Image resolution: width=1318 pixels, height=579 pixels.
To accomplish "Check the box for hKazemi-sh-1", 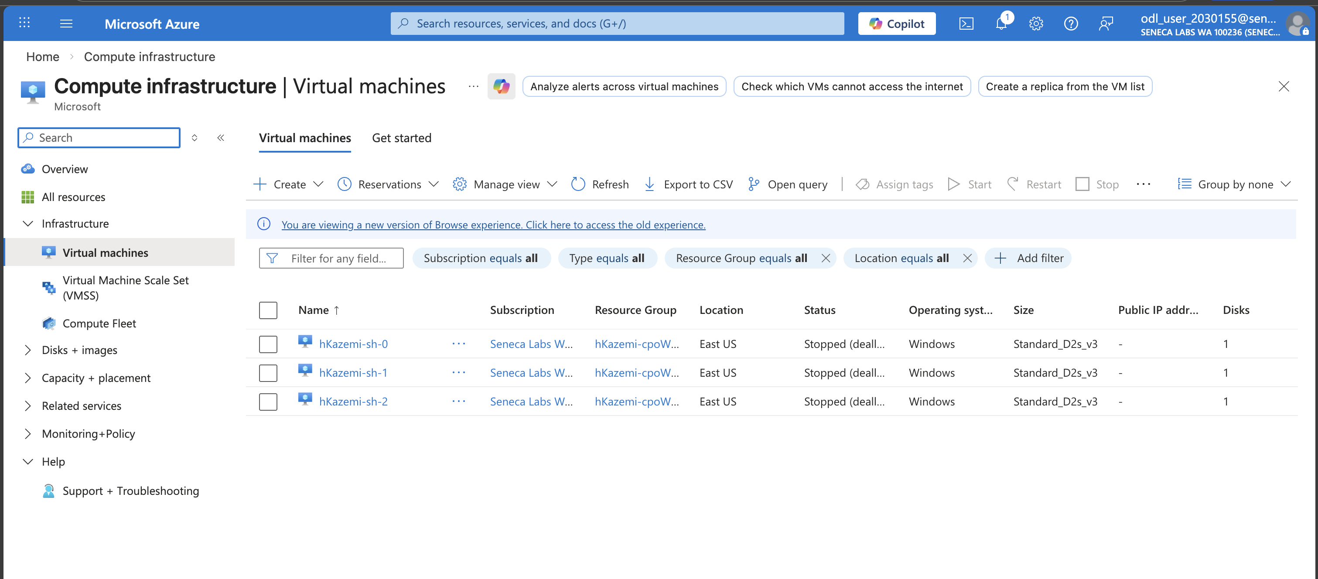I will 268,372.
